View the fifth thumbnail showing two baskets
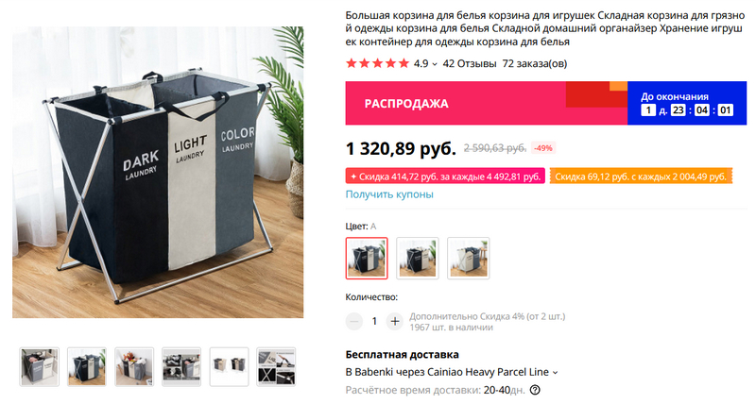 click(229, 367)
